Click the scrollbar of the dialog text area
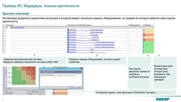 click(x=81, y=80)
